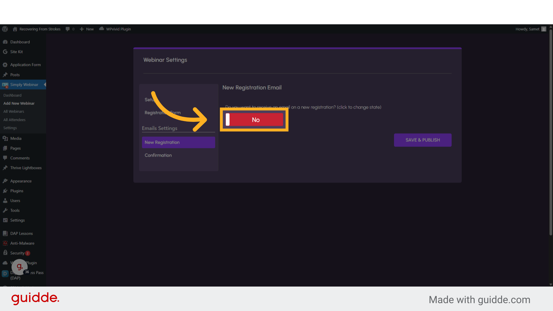Viewport: 553px width, 311px height.
Task: Open the All Webinars link
Action: pyautogui.click(x=14, y=111)
